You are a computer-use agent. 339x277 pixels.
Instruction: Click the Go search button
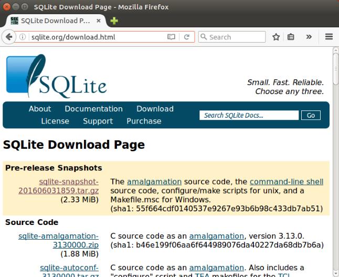(311, 115)
